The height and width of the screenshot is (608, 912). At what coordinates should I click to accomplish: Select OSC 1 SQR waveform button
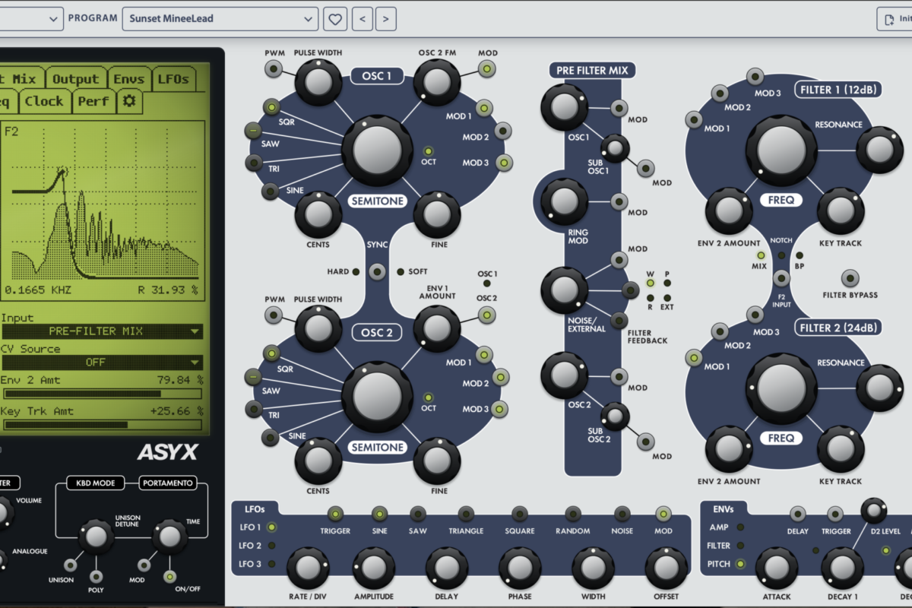pos(271,107)
